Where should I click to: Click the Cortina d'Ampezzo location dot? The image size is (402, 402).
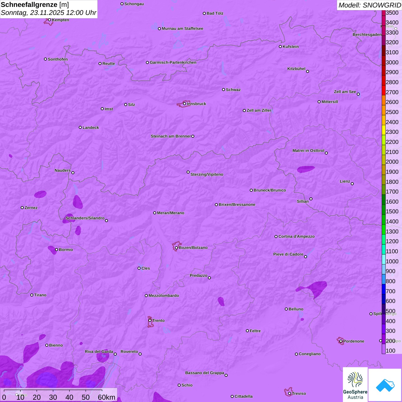click(x=276, y=237)
